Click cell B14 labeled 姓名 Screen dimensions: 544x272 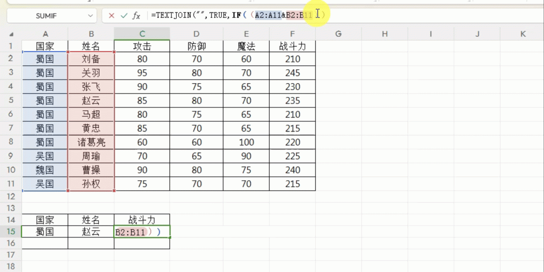coord(91,220)
